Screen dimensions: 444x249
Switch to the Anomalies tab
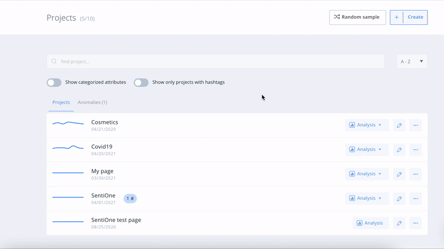[92, 102]
